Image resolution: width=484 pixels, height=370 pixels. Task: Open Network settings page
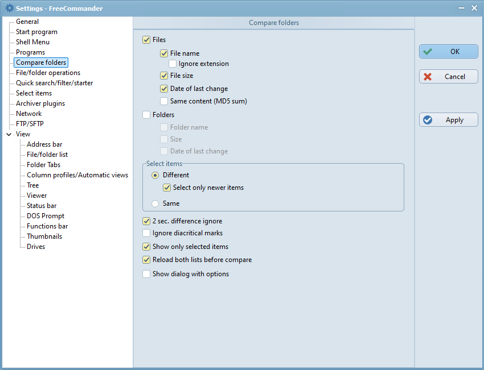[28, 114]
